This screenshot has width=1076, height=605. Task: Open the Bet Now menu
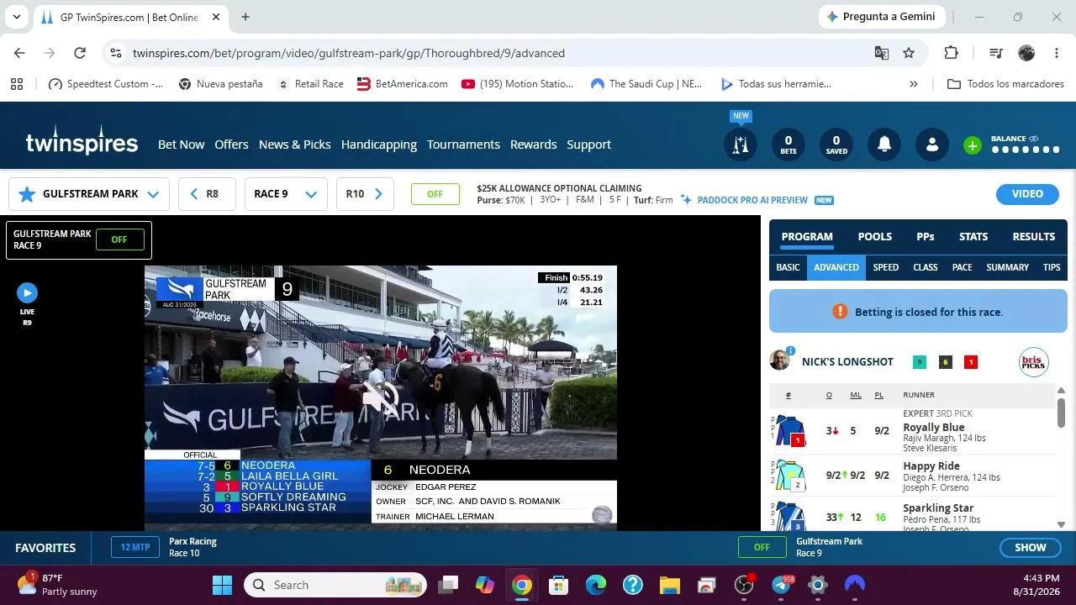181,145
